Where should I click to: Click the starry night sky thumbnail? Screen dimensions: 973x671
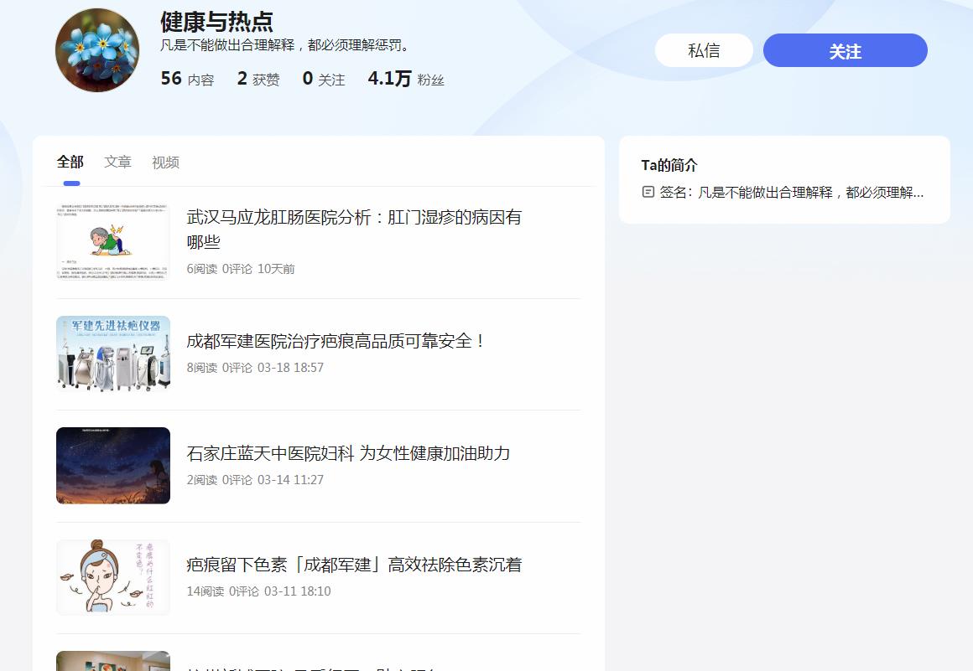[113, 465]
